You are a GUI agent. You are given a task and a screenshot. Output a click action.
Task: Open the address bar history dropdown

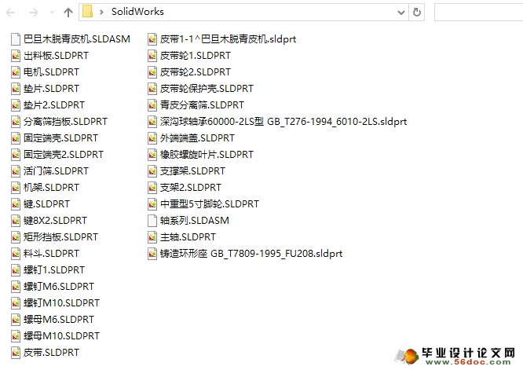pyautogui.click(x=401, y=13)
